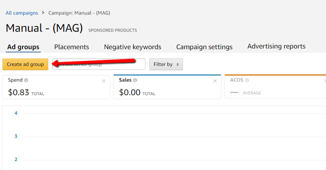Open the Placements tab
This screenshot has width=326, height=170.
click(x=71, y=47)
